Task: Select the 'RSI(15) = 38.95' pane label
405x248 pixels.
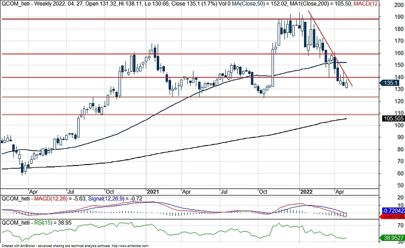Action: click(x=53, y=223)
